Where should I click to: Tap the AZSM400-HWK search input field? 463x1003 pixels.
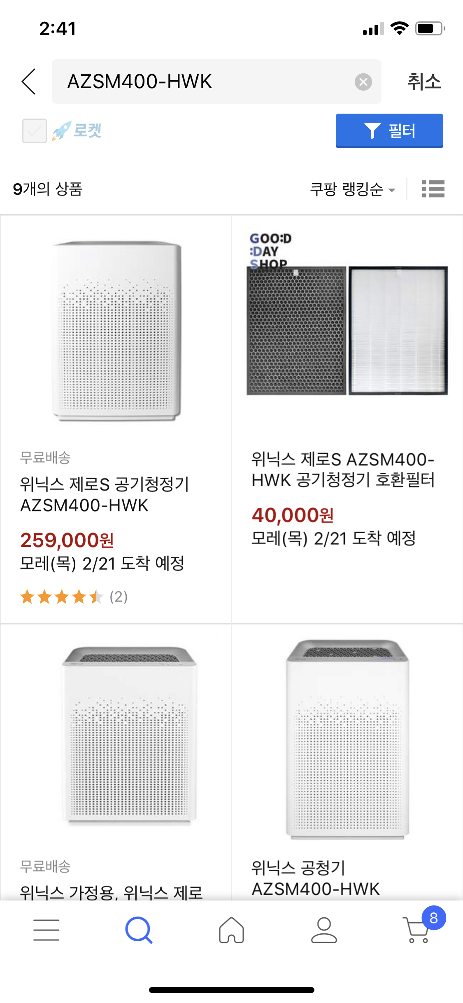[216, 82]
